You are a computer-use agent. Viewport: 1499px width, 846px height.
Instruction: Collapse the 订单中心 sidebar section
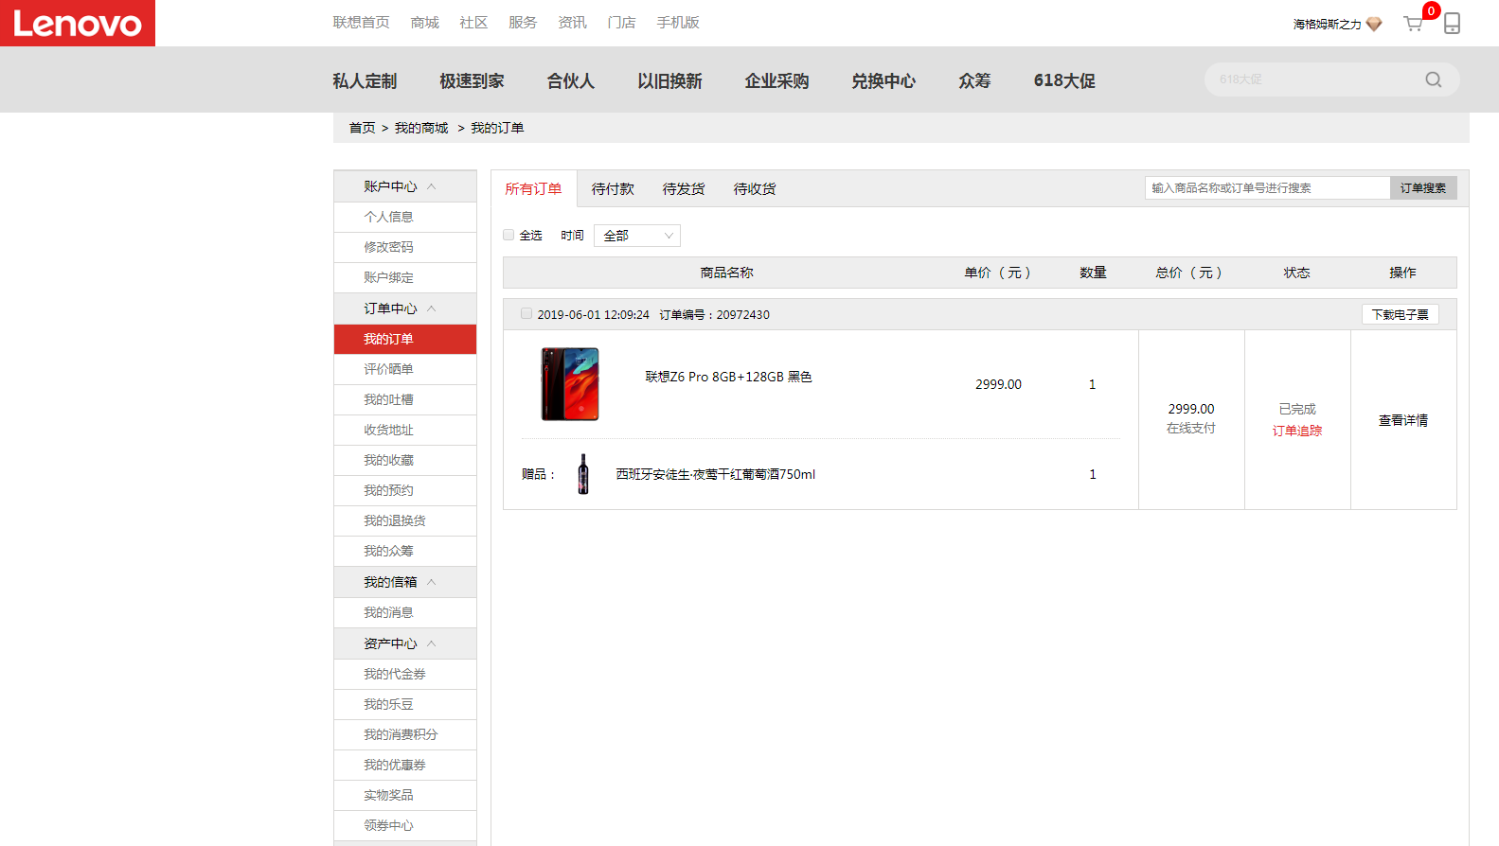click(x=431, y=308)
